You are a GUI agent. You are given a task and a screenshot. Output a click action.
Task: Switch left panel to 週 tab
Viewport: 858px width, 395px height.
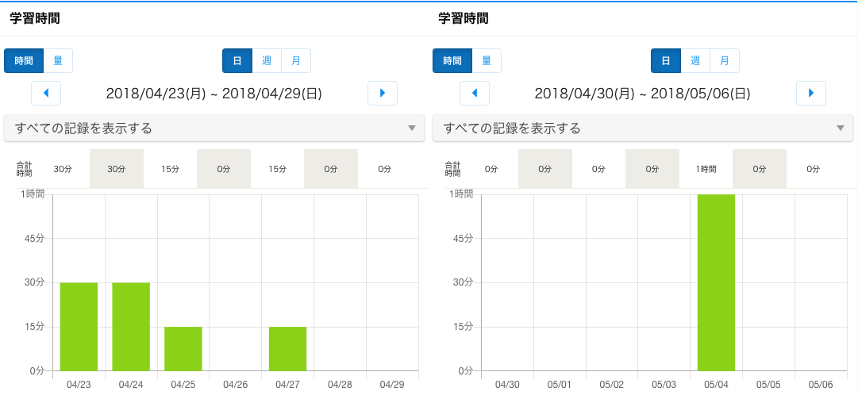pyautogui.click(x=267, y=60)
